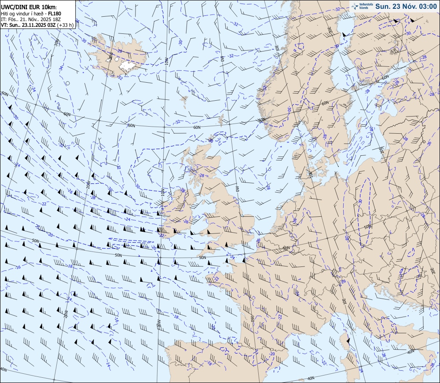This screenshot has height=383, width=440.
Task: Click the "UWC/DINI EUR 10km:" map title
Action: (x=29, y=7)
